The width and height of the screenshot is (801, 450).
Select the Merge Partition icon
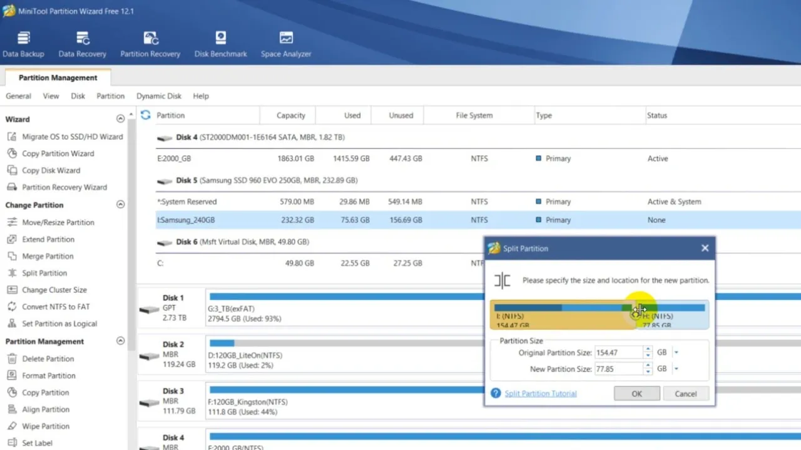coord(12,256)
